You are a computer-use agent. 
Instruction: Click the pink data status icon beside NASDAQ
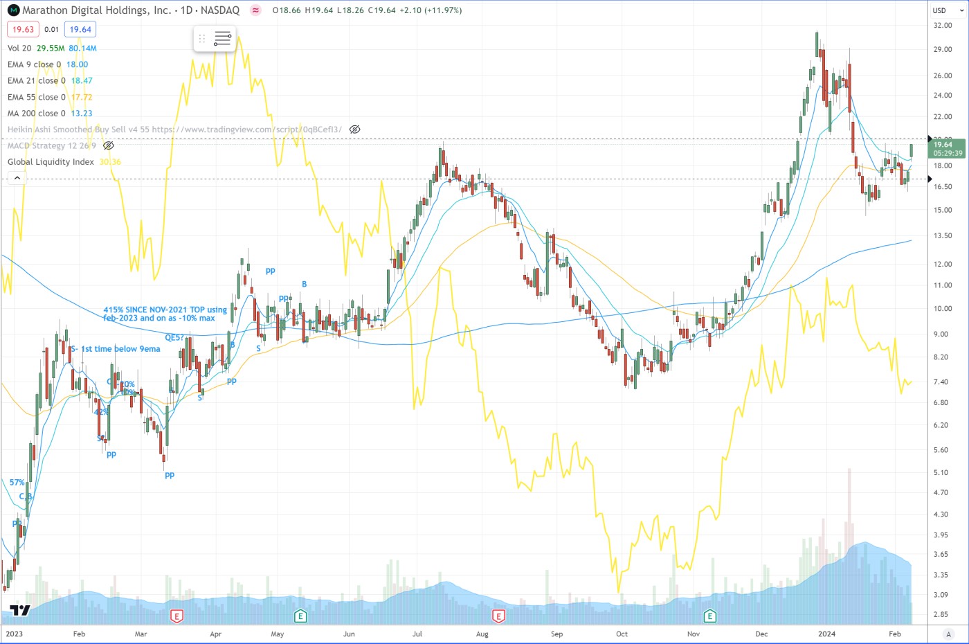[256, 10]
